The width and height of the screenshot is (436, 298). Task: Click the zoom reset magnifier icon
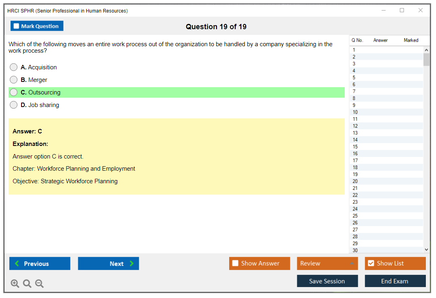pyautogui.click(x=27, y=284)
